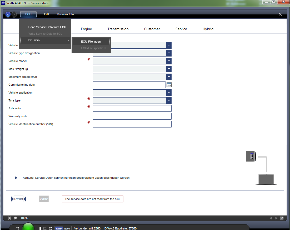This screenshot has width=290, height=230.
Task: Click the KWP protocol badge
Action: (x=59, y=228)
